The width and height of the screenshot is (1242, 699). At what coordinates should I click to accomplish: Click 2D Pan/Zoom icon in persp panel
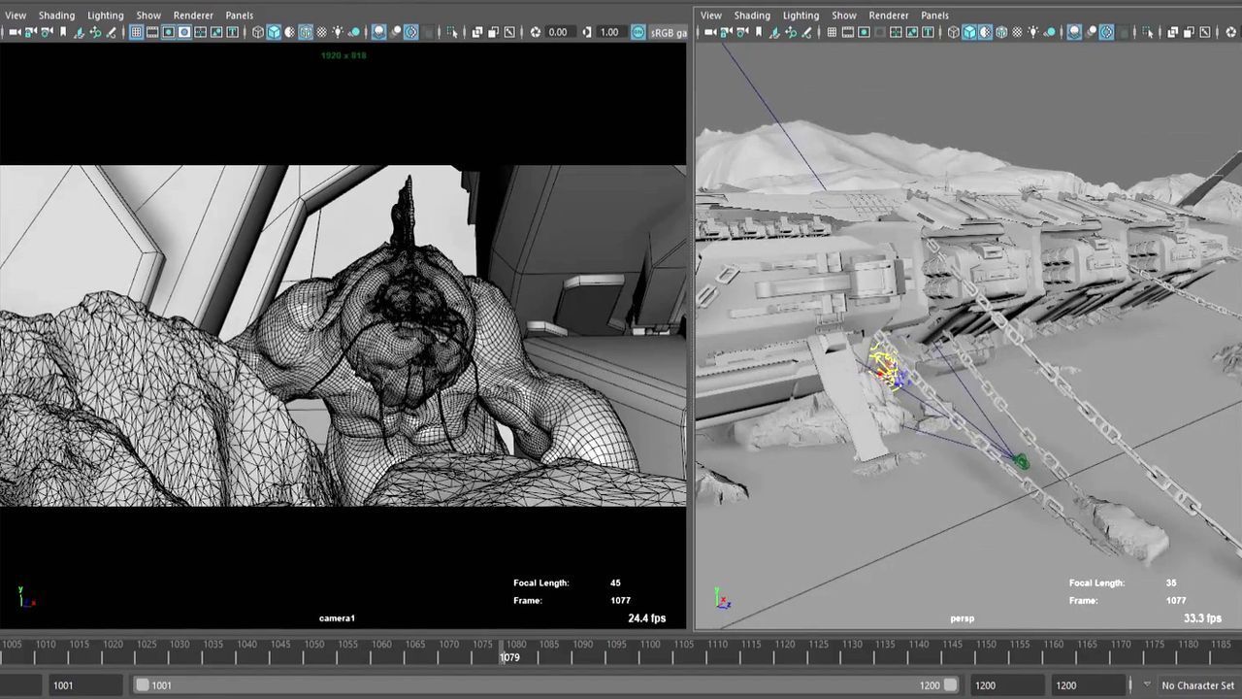coord(791,32)
